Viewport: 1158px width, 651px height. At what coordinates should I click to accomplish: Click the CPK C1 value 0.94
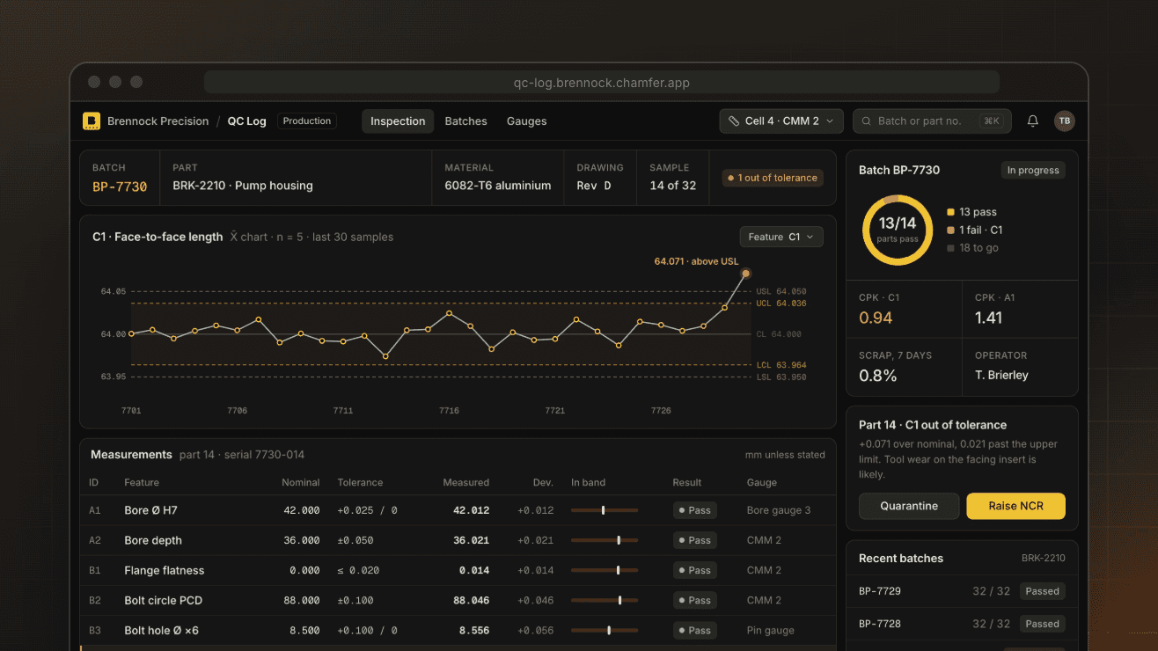pyautogui.click(x=876, y=318)
